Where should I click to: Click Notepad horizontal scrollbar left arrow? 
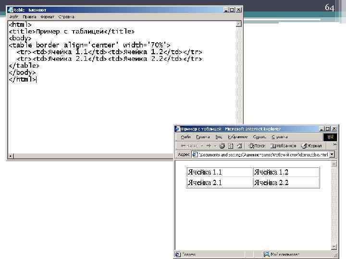coord(11,156)
